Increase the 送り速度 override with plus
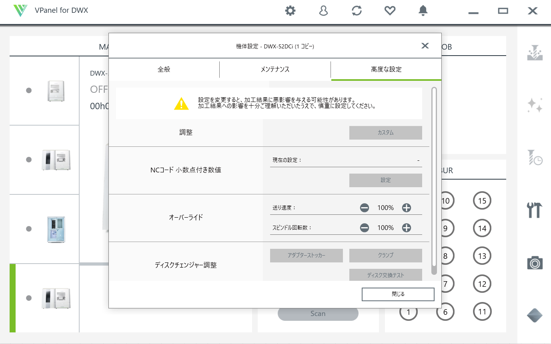Viewport: 551px width, 344px height. coord(406,208)
